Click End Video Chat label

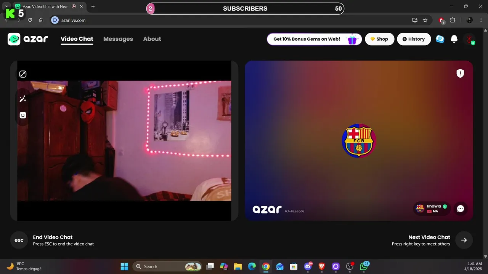tap(53, 237)
